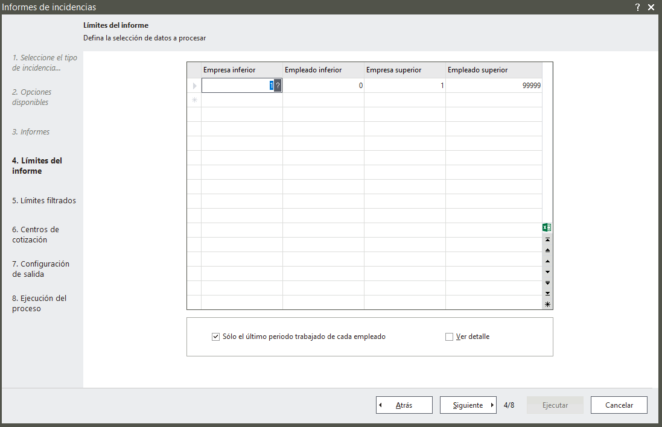Select current row indicator arrow
The width and height of the screenshot is (662, 427).
[195, 86]
